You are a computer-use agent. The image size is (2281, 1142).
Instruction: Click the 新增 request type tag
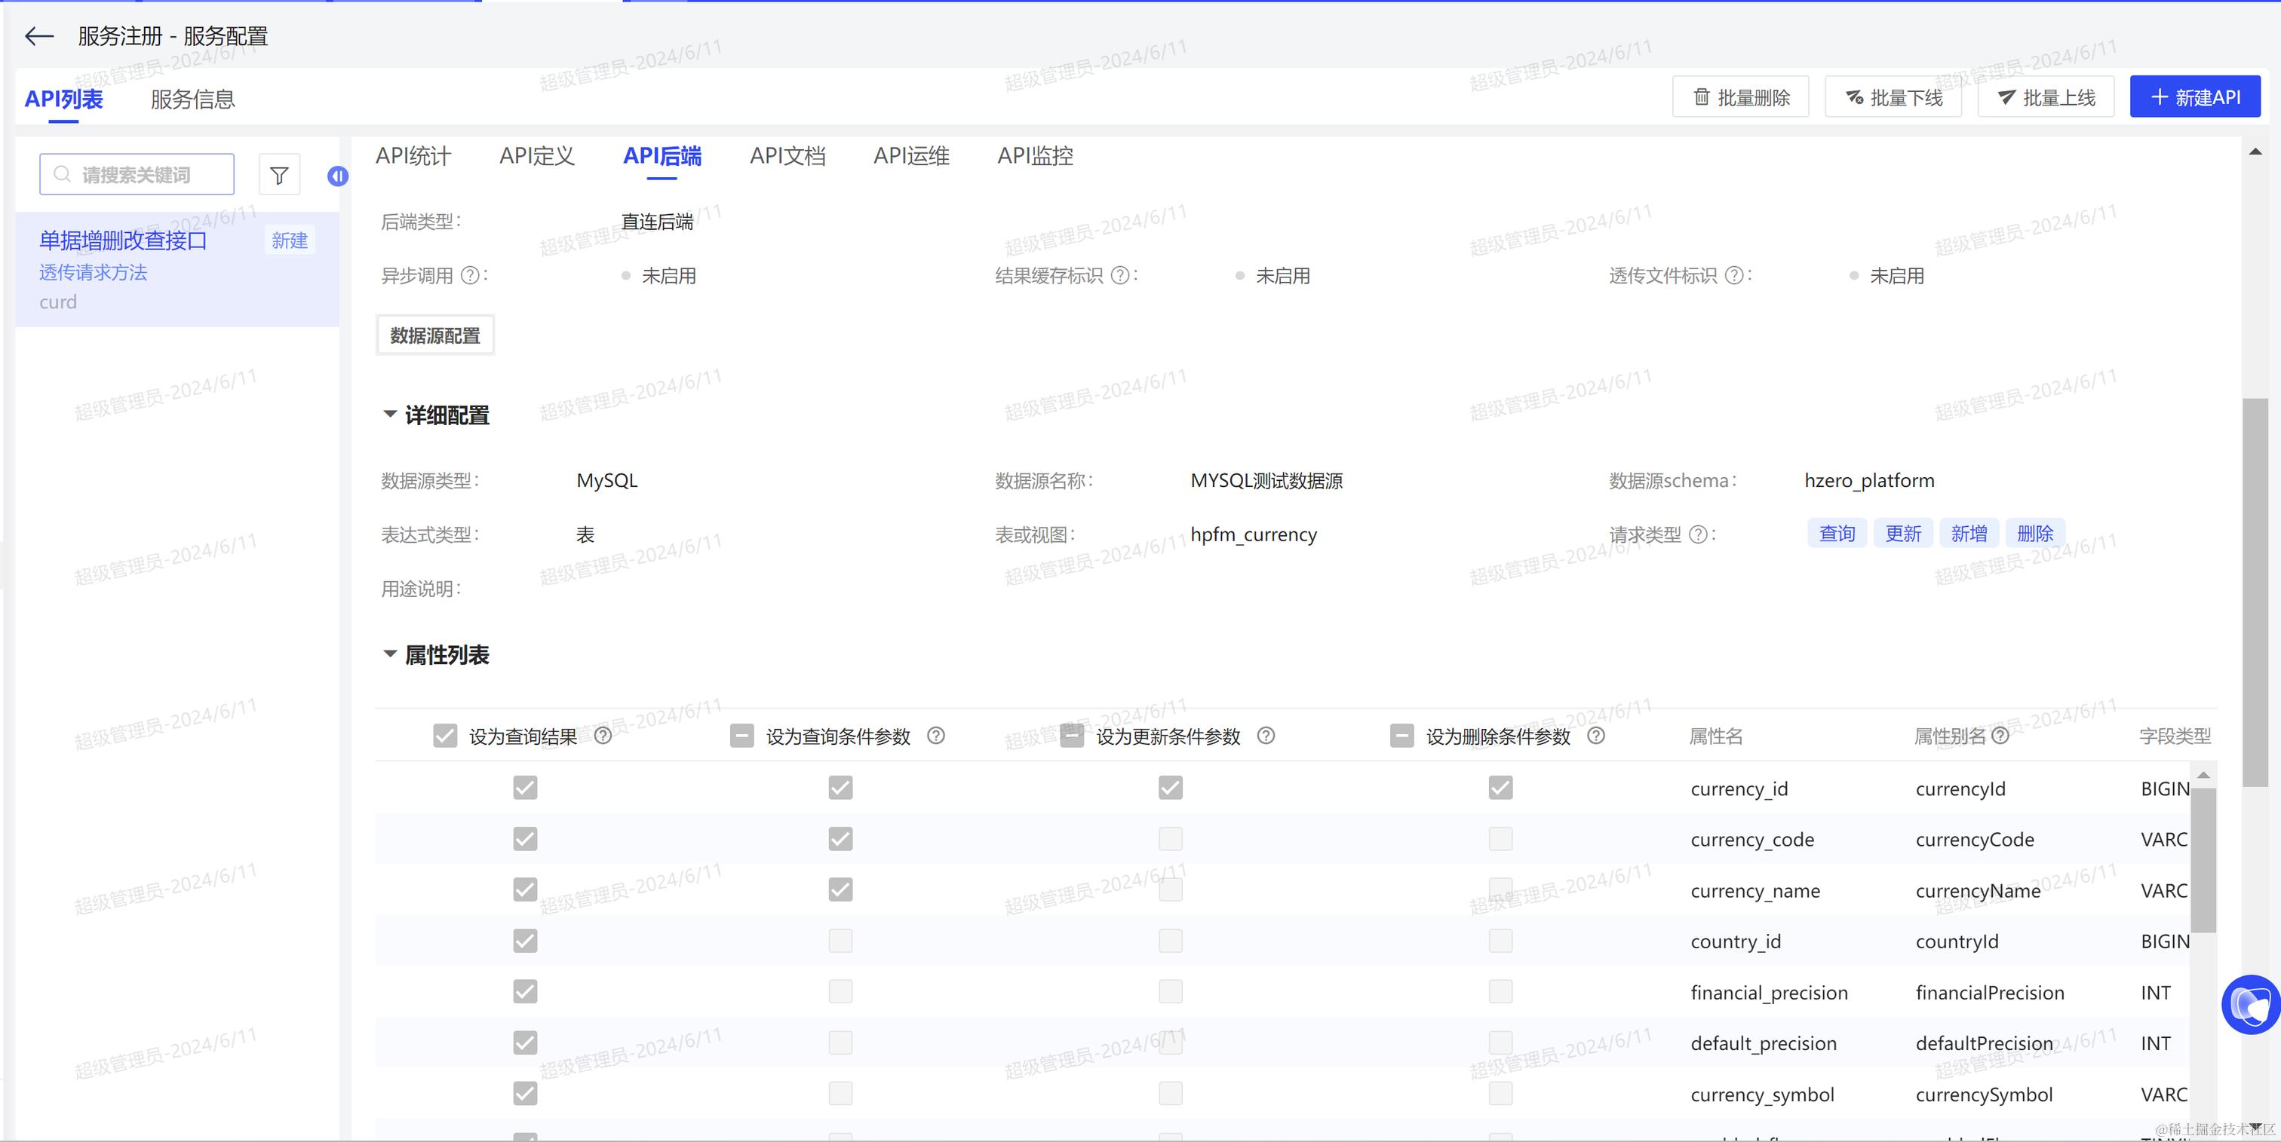pos(1969,534)
